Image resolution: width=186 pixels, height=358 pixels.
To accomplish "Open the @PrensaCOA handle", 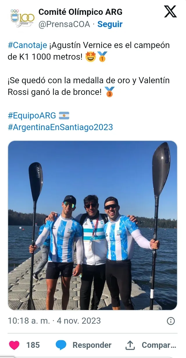I will pos(64,24).
